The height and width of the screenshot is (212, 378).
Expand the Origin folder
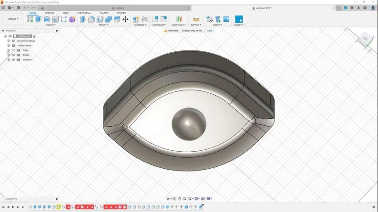[9, 50]
